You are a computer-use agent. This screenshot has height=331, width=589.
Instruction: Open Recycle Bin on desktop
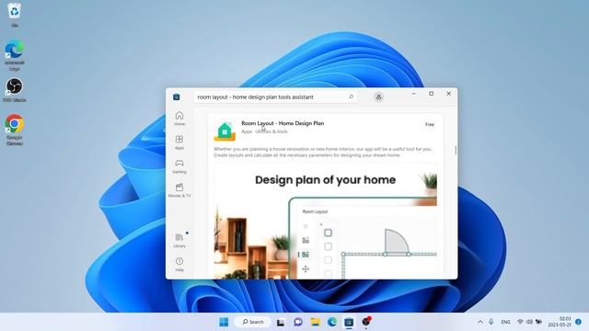pos(15,15)
